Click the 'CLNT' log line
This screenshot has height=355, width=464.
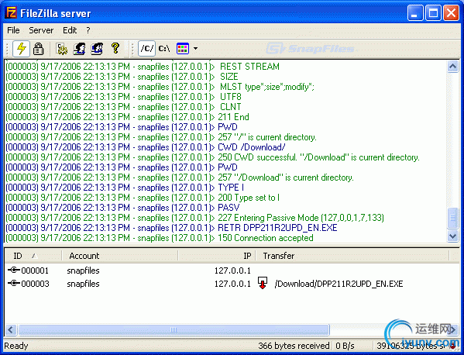[x=124, y=107]
